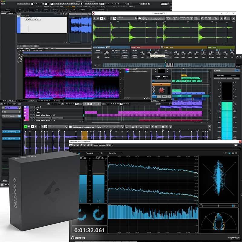Select the Loop 2 track
Screen dimensions: 242x242
click(x=39, y=107)
